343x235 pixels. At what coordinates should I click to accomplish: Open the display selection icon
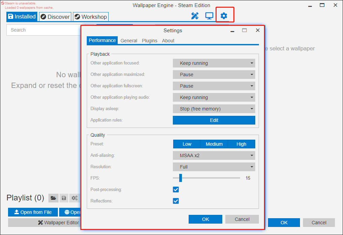coord(209,15)
